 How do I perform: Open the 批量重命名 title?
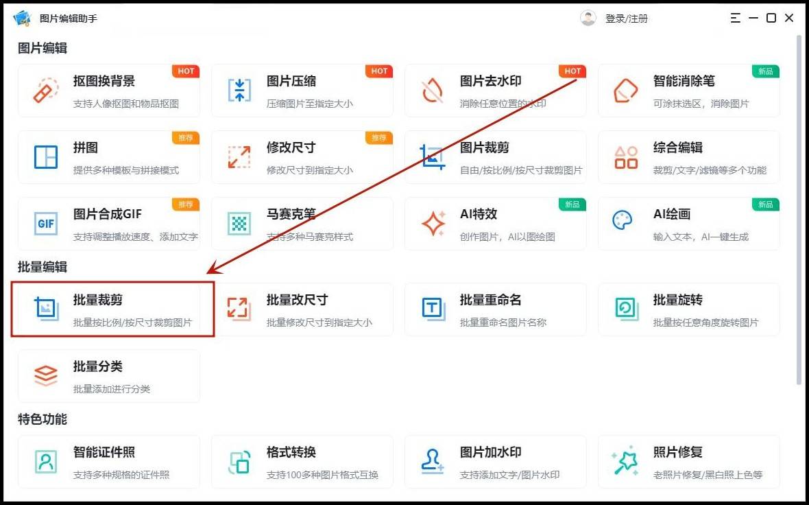click(491, 300)
